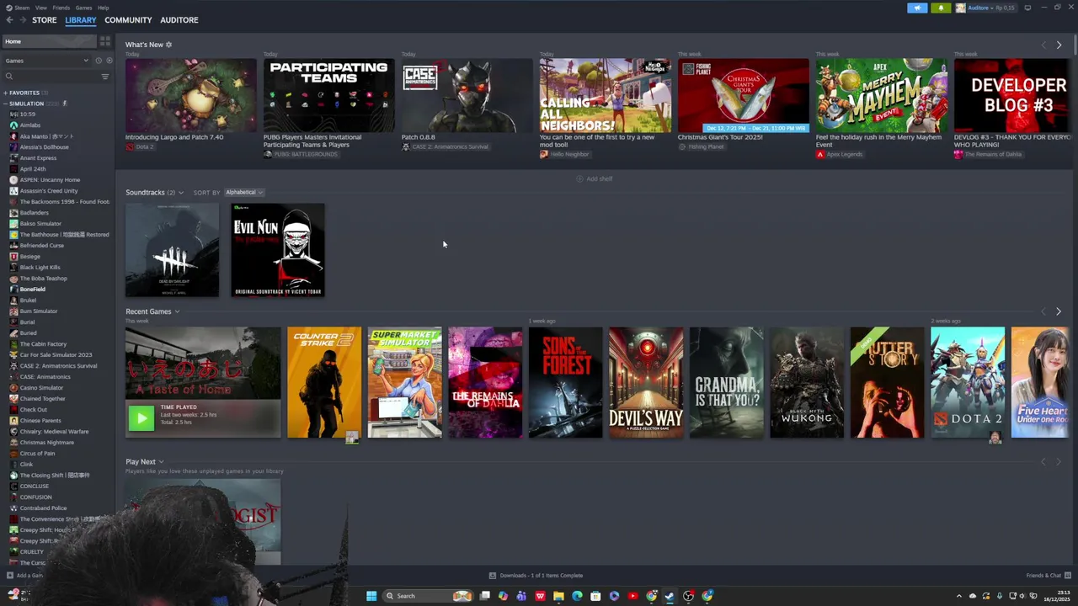Select Assassin's Creed Unity in list

coord(49,191)
